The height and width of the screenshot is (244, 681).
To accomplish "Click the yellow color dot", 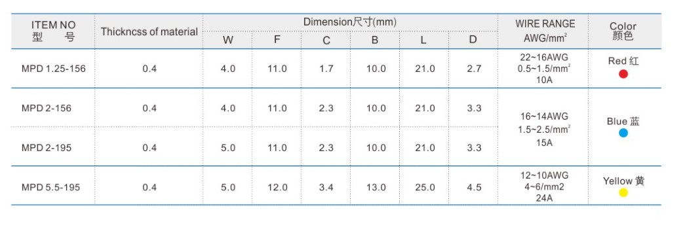I will click(623, 192).
